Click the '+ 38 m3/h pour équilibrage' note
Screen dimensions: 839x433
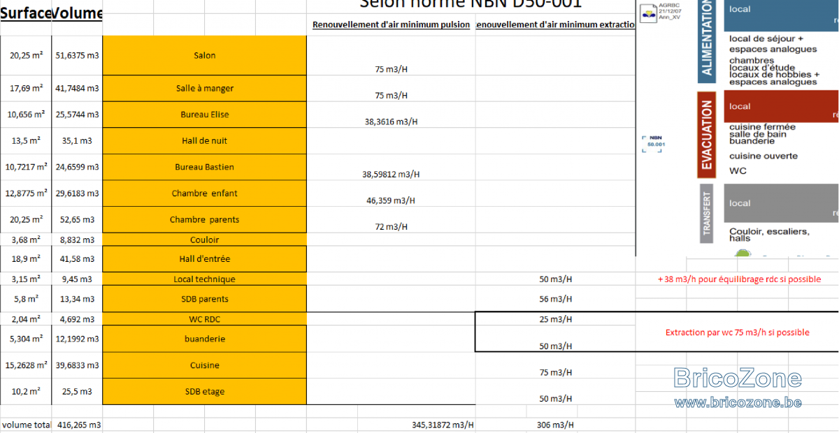click(x=739, y=279)
